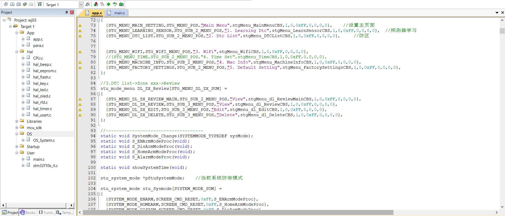This screenshot has width=505, height=216.
Task: Fold the code block at line 86
Action: (98, 94)
